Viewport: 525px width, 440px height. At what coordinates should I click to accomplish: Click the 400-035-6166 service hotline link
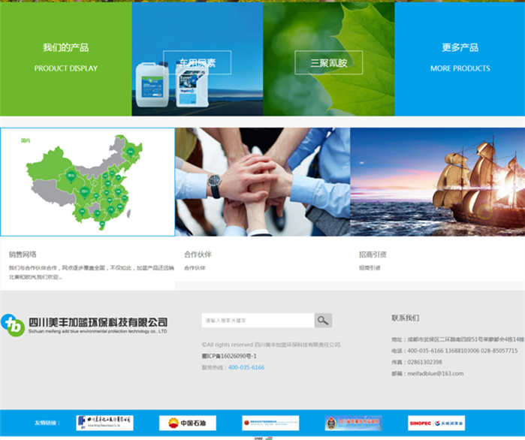pyautogui.click(x=246, y=368)
